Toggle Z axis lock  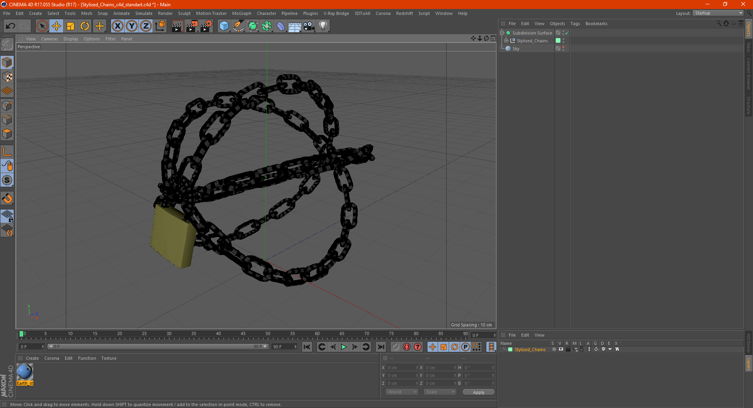[146, 26]
